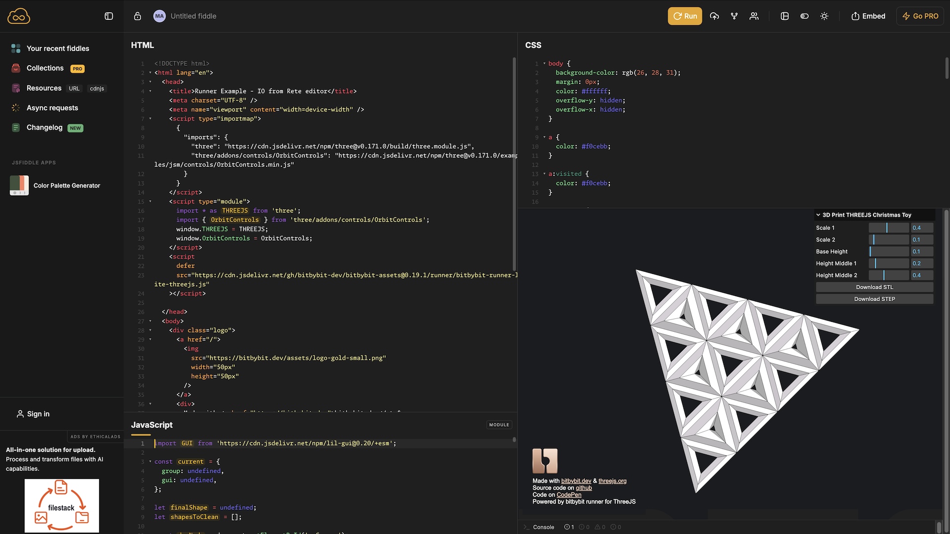This screenshot has height=534, width=950.
Task: Click the Embed button
Action: pos(868,16)
